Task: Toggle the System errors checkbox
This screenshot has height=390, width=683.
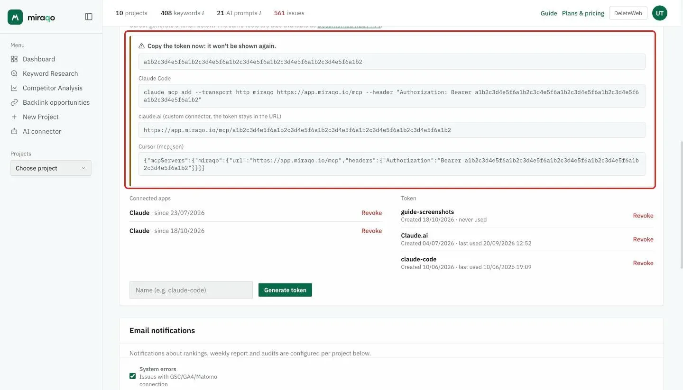Action: 133,376
